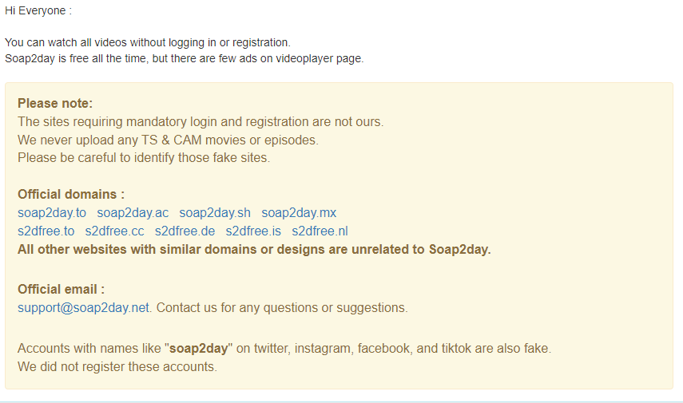Click the support@soap2day.net email link

coord(83,308)
